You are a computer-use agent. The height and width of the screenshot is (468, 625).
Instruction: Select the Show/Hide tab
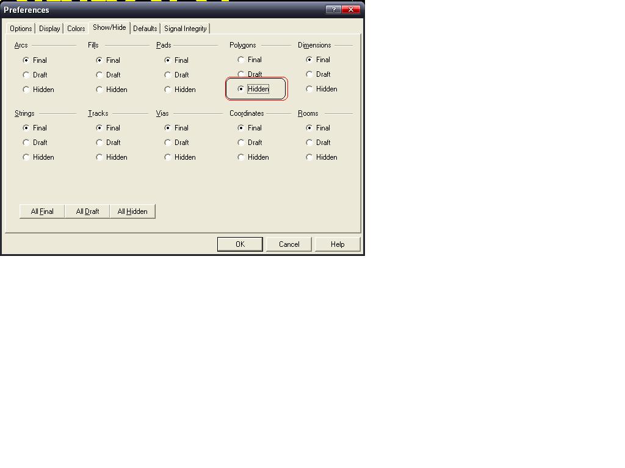click(x=109, y=27)
